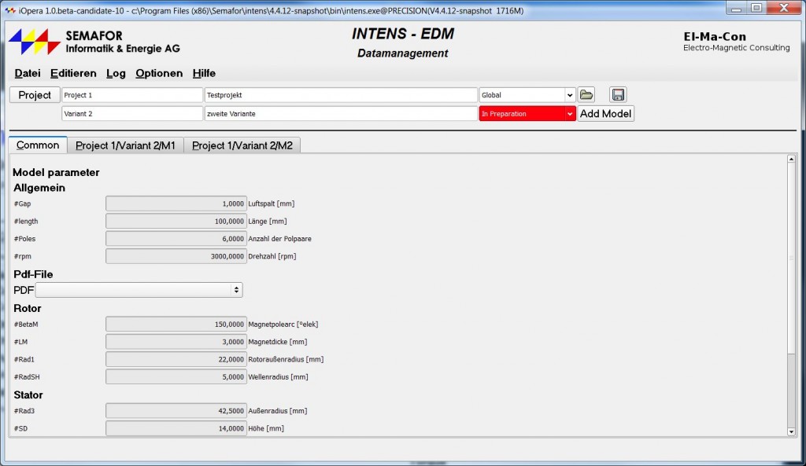Click the #Gap Luftspalt value field

(176, 204)
